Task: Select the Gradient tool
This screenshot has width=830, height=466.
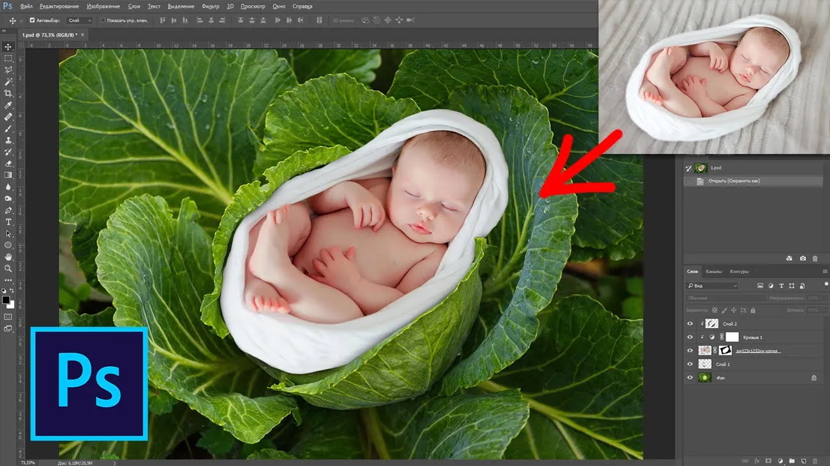Action: [x=8, y=175]
